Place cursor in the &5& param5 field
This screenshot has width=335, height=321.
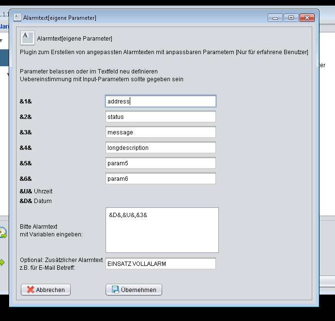click(160, 163)
